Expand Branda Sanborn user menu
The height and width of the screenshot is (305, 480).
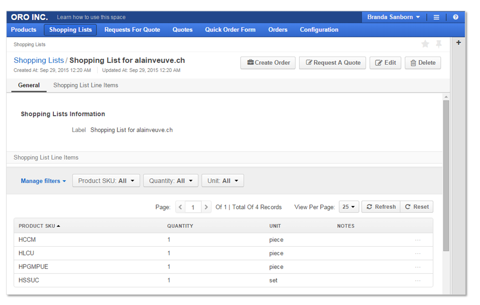[393, 17]
